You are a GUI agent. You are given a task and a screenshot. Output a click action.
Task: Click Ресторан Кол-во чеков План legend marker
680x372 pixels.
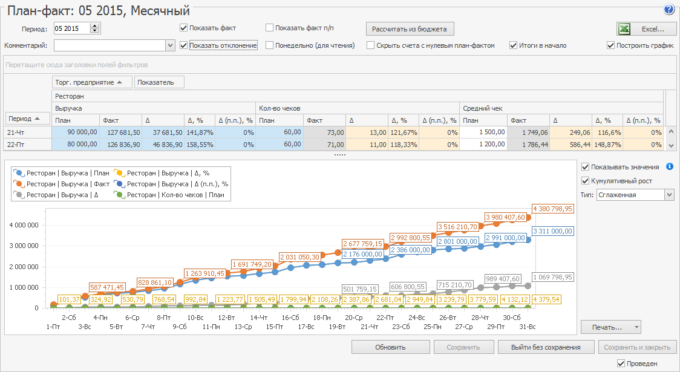click(x=119, y=195)
